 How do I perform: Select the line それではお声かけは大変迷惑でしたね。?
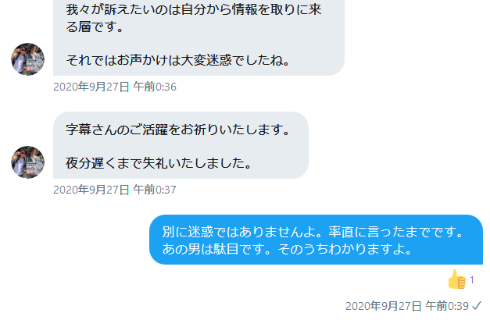click(178, 60)
